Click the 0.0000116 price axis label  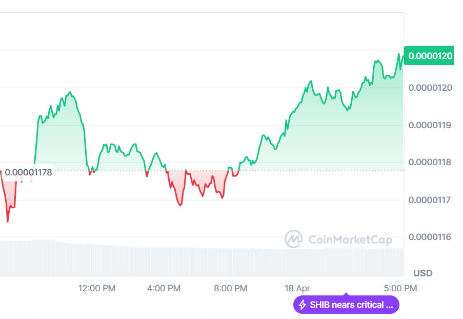[431, 237]
